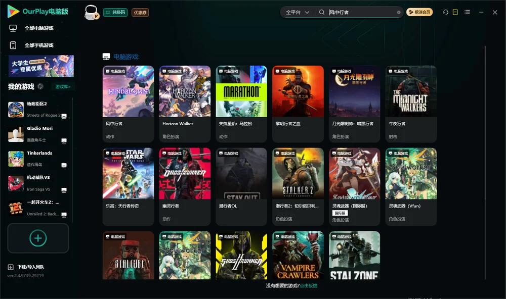Open the 大学生专属优惠 banner

point(41,66)
